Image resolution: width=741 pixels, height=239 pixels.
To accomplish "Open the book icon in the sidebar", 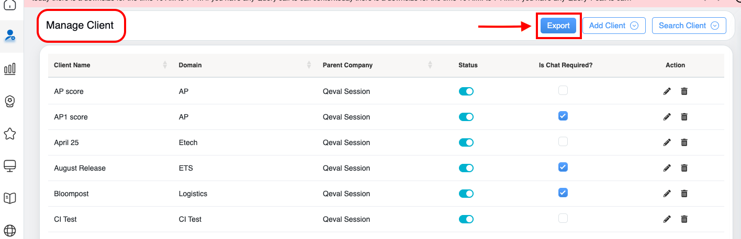I will 10,198.
